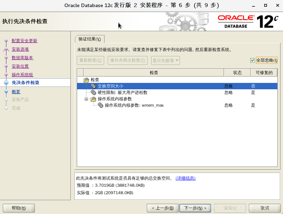Image resolution: width=283 pixels, height=214 pixels.
Task: Select the 硬性限制: 最大用户进程数 row
Action: click(x=177, y=92)
